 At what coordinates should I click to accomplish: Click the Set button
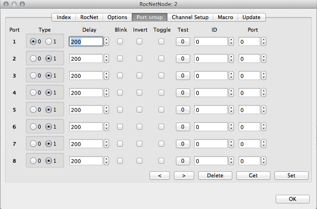pyautogui.click(x=291, y=175)
